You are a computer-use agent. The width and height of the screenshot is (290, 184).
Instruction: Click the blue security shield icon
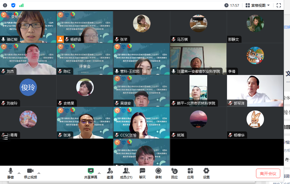tap(13, 5)
